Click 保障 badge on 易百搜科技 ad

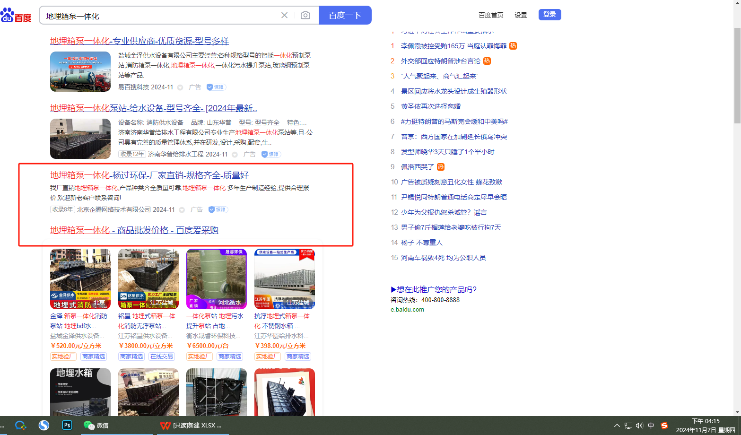(216, 87)
